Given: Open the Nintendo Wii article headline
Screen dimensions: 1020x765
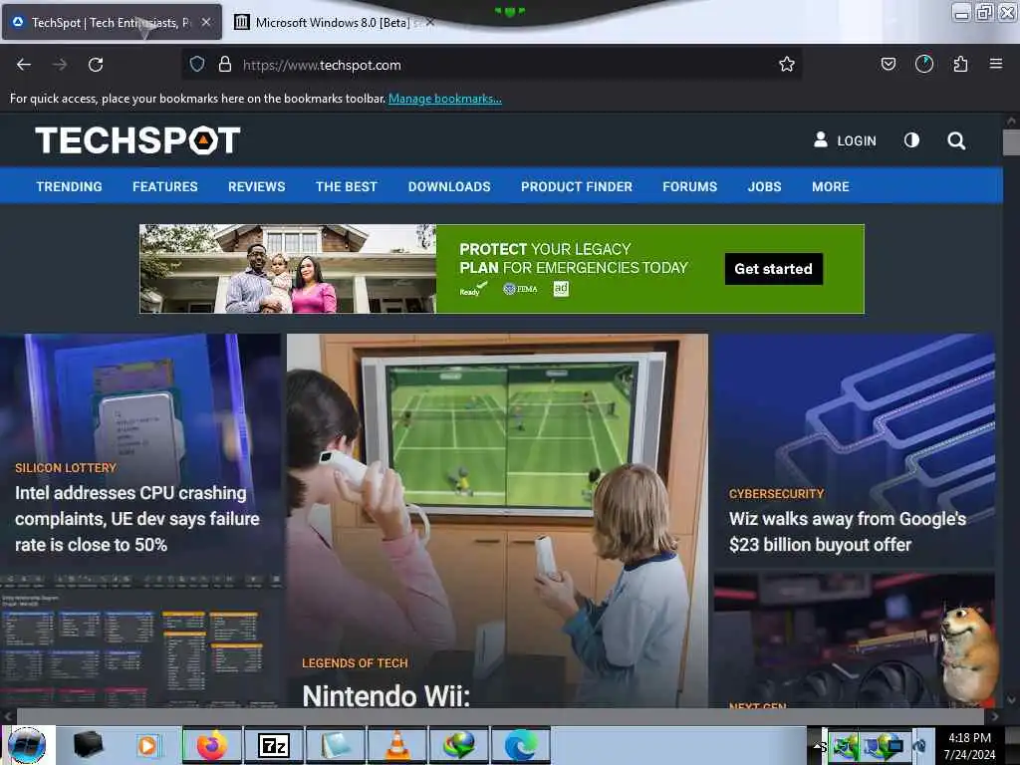Looking at the screenshot, I should [386, 695].
